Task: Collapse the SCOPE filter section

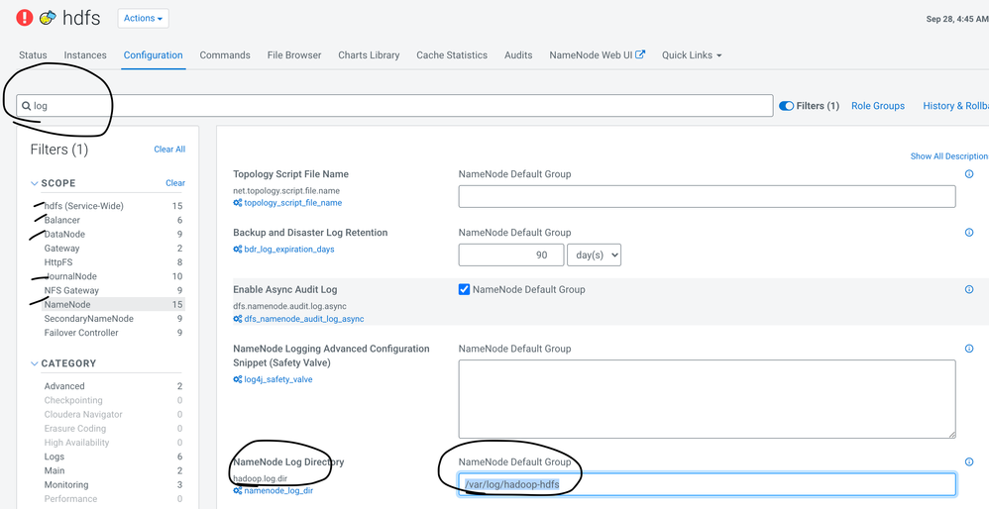Action: point(35,183)
